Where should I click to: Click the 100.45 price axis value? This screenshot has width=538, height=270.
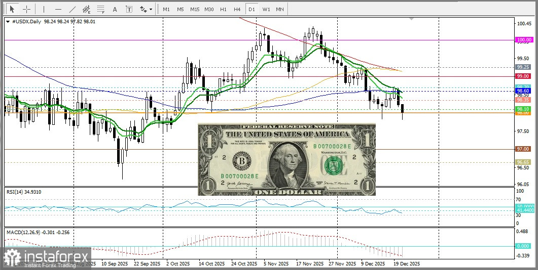coord(524,24)
